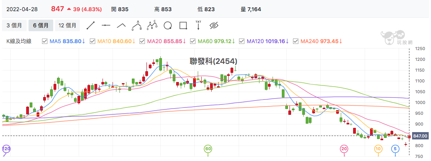Click the 750 price axis label
Image resolution: width=431 pixels, height=161 pixels.
pos(420,156)
